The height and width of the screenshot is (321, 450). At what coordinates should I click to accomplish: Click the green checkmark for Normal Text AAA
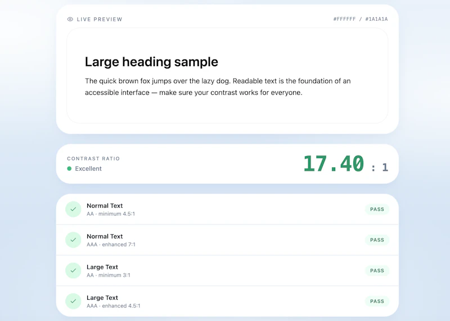[73, 240]
